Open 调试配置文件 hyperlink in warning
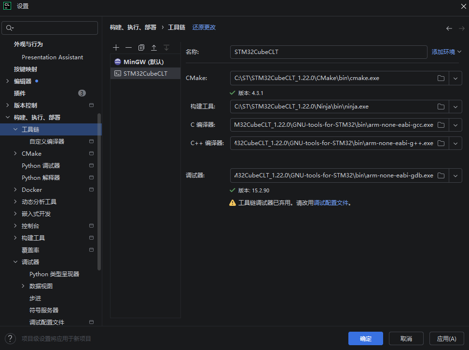Screen dimensions: 469x350 coord(331,203)
